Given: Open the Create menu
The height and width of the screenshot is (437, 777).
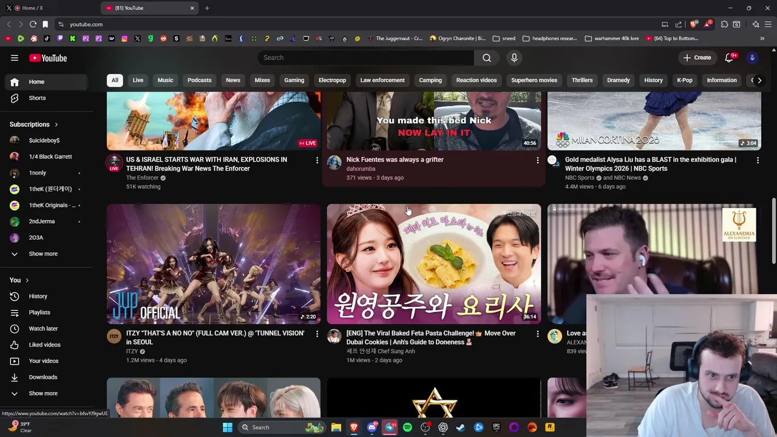Looking at the screenshot, I should click(x=697, y=58).
